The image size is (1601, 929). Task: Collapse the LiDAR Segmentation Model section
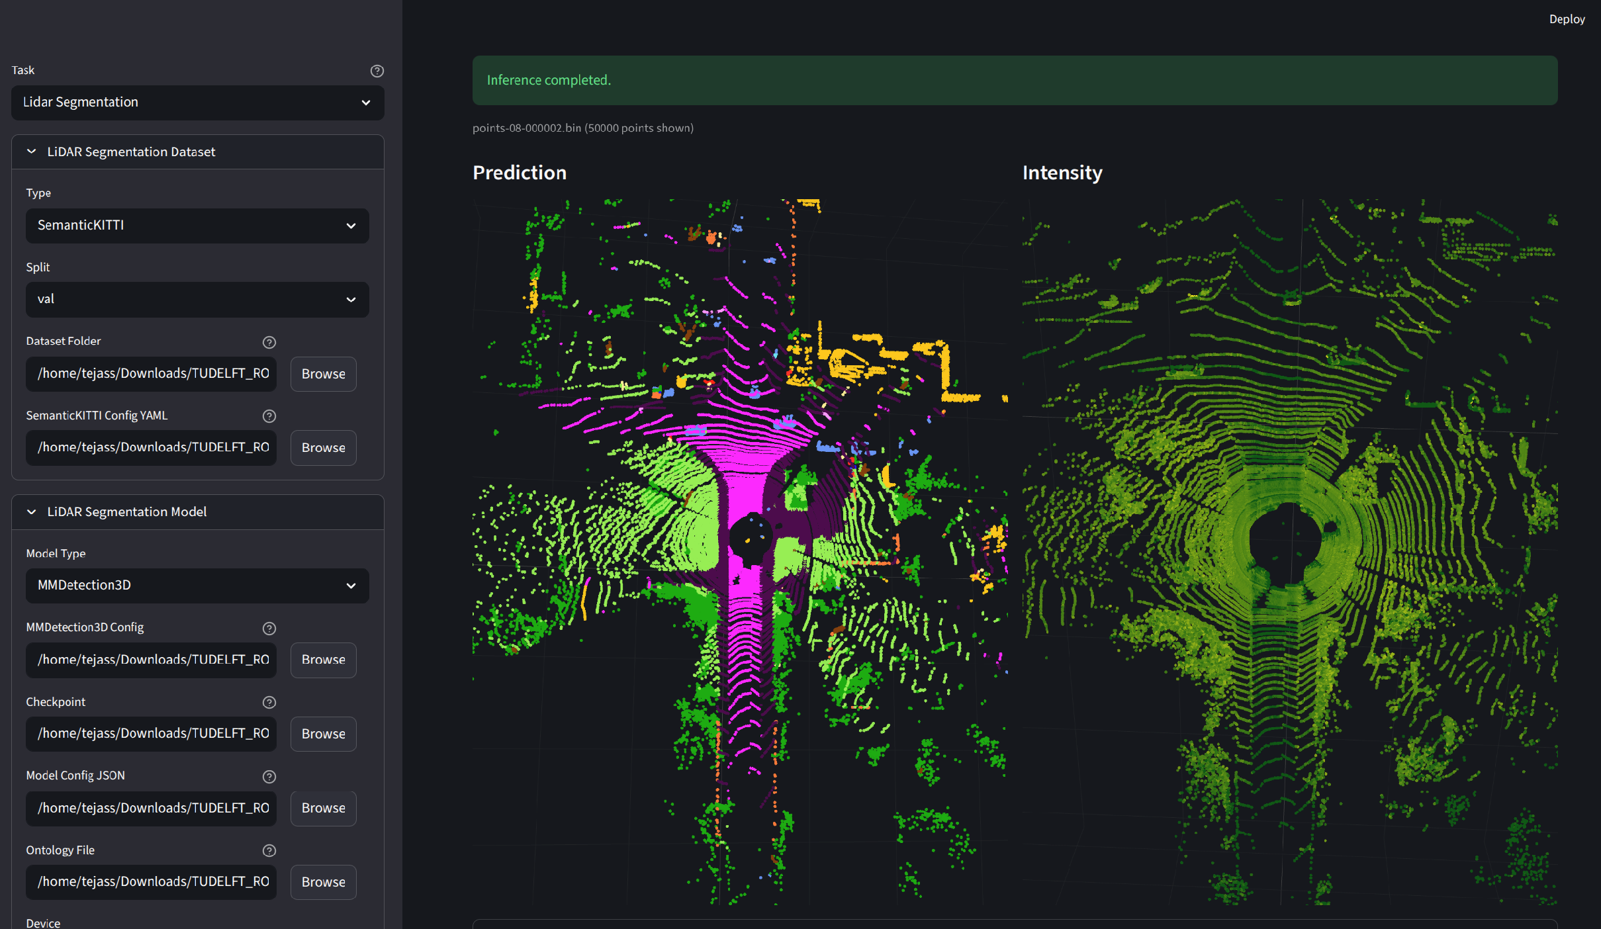(197, 512)
